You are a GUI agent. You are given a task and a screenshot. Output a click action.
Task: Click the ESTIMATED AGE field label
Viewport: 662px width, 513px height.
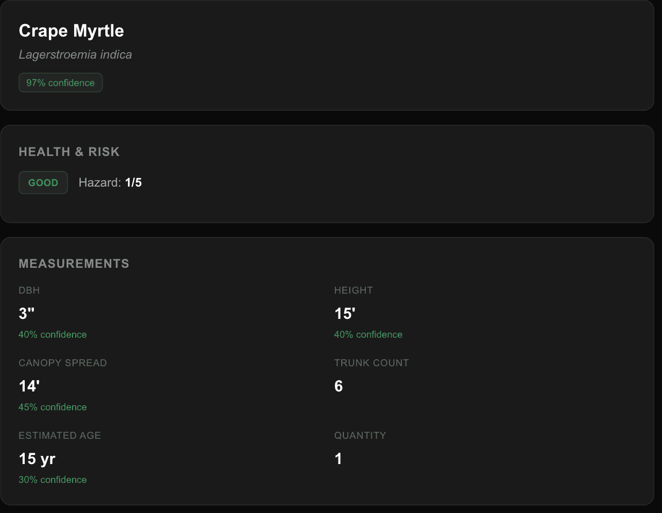tap(60, 436)
